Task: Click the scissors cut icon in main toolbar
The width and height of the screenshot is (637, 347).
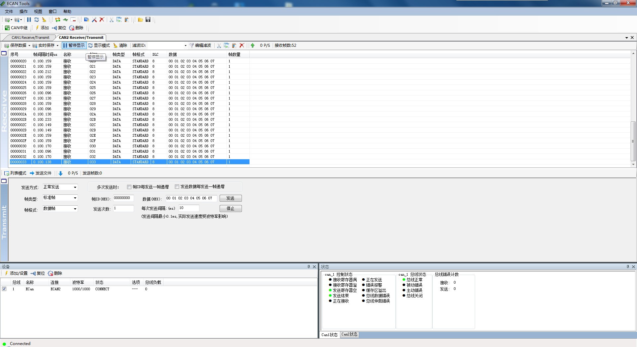Action: 111,20
